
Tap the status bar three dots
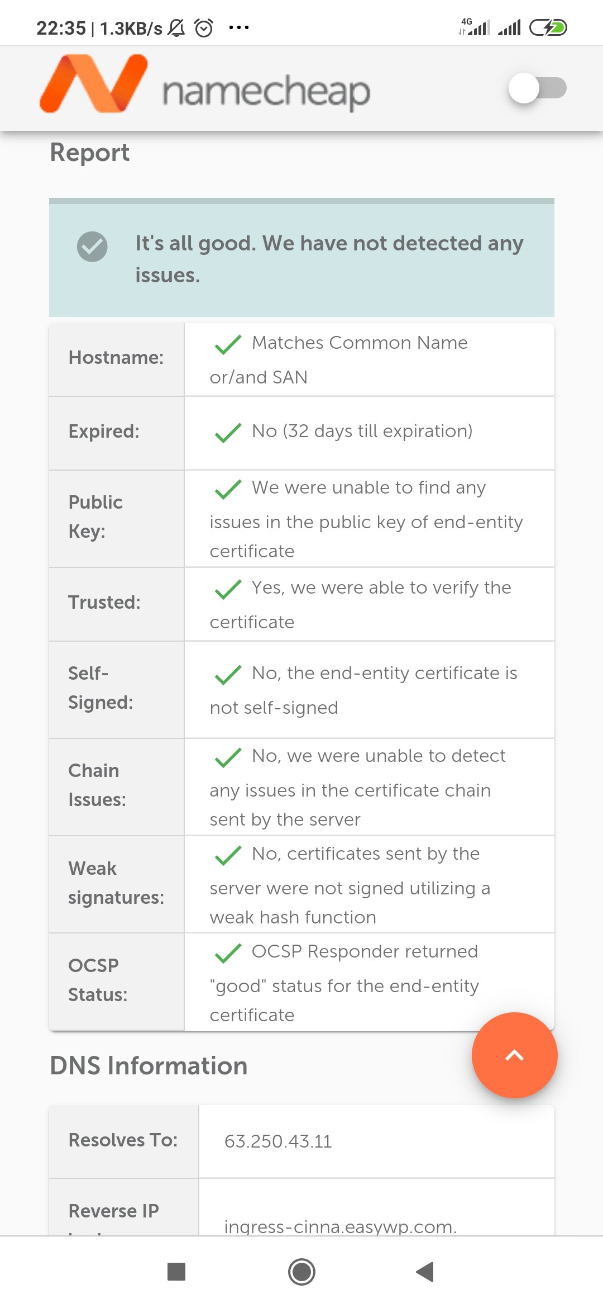239,27
